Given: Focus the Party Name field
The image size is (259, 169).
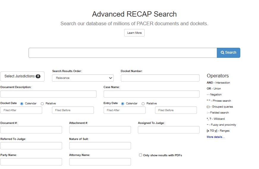Looking at the screenshot, I should click(x=31, y=162).
